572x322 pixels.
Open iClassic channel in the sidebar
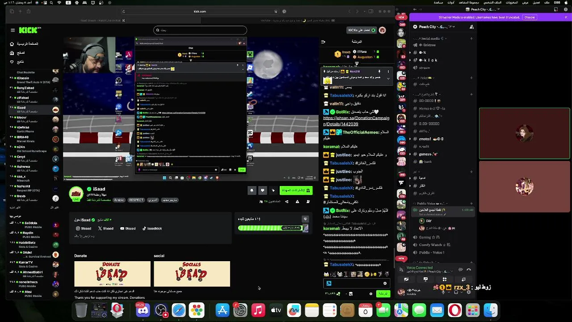(34, 80)
